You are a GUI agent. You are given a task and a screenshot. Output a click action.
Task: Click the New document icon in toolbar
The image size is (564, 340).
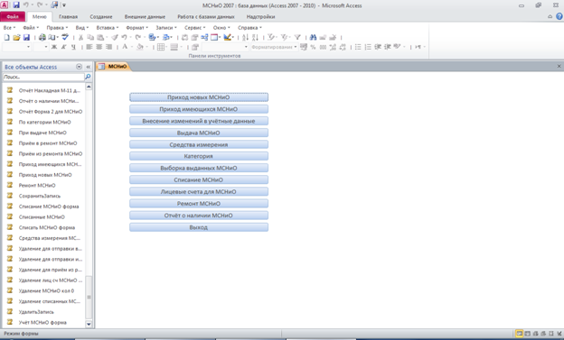[x=6, y=37]
